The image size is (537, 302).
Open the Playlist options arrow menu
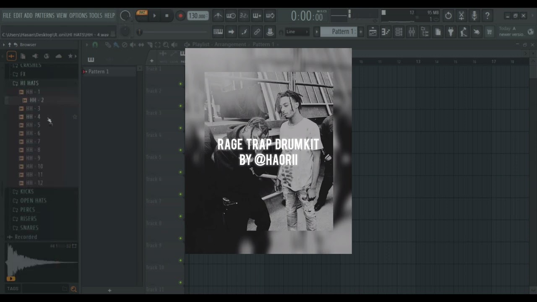[x=87, y=44]
